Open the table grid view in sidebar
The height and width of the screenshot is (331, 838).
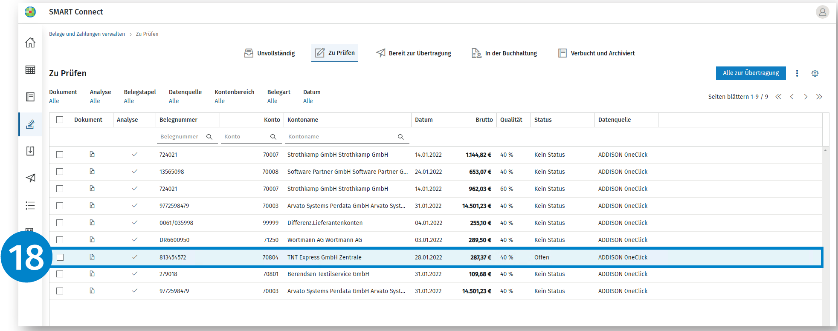tap(30, 70)
